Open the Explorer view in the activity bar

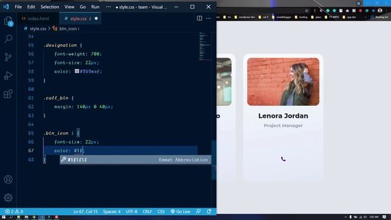[x=8, y=21]
